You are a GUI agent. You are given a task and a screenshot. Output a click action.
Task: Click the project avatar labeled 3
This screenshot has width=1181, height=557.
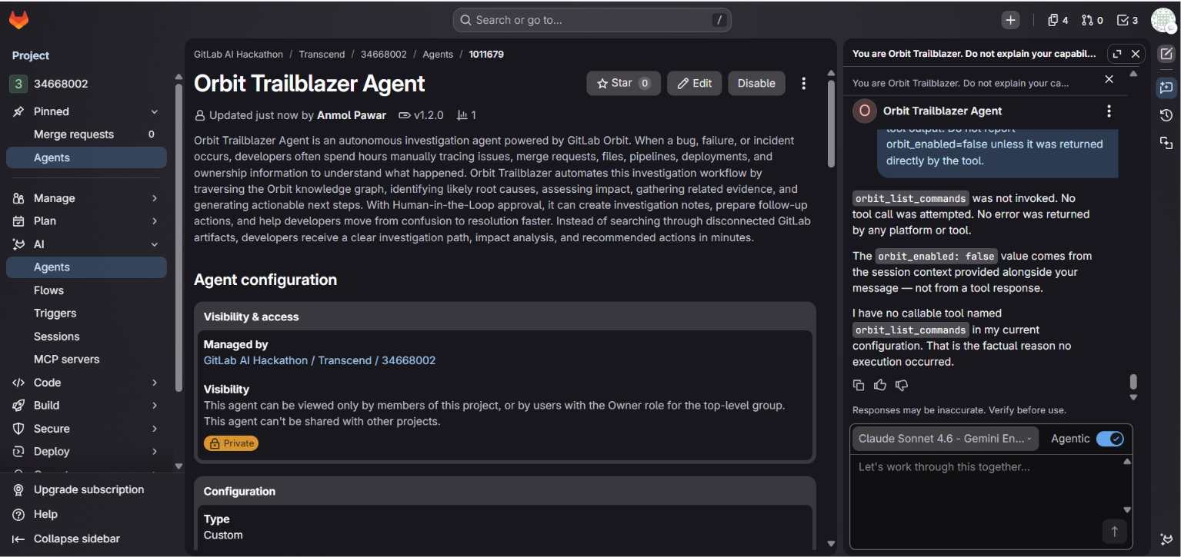(18, 84)
